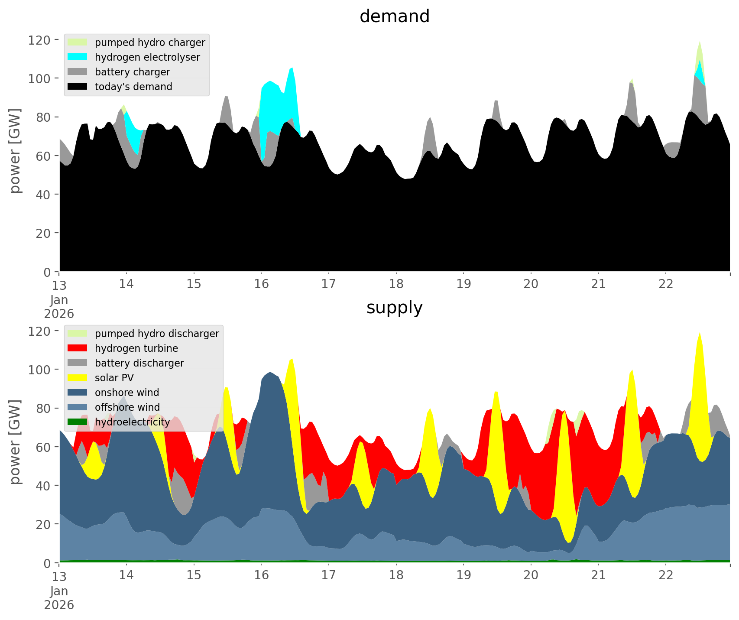
Task: Click the 100 tick on demand y-axis
Action: pos(39,79)
